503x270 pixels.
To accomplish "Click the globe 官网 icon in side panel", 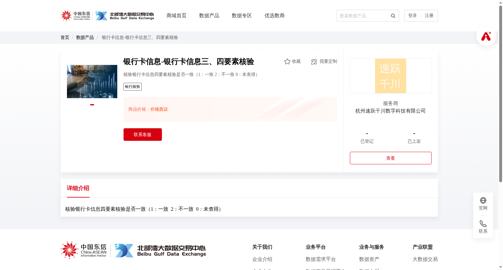I will (483, 200).
